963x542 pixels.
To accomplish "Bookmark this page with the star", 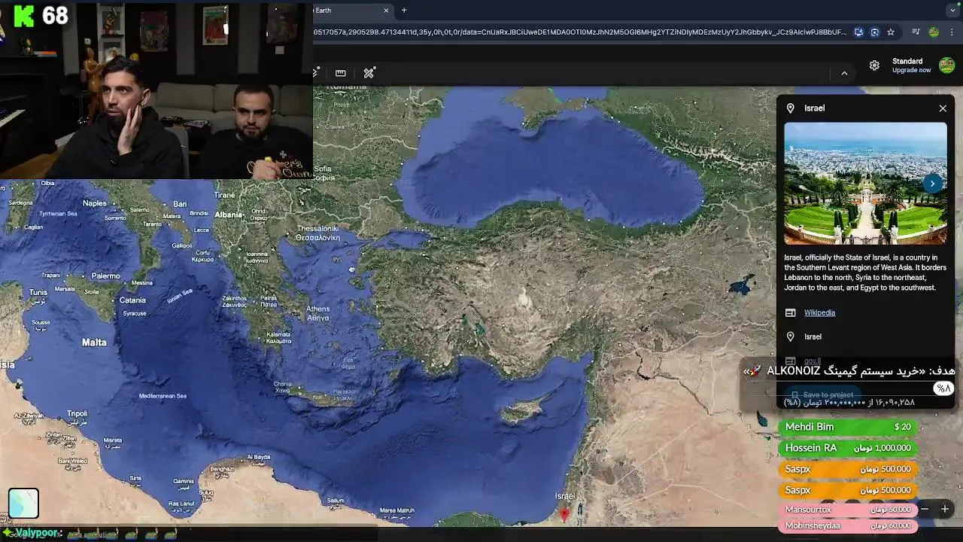I will click(x=891, y=32).
